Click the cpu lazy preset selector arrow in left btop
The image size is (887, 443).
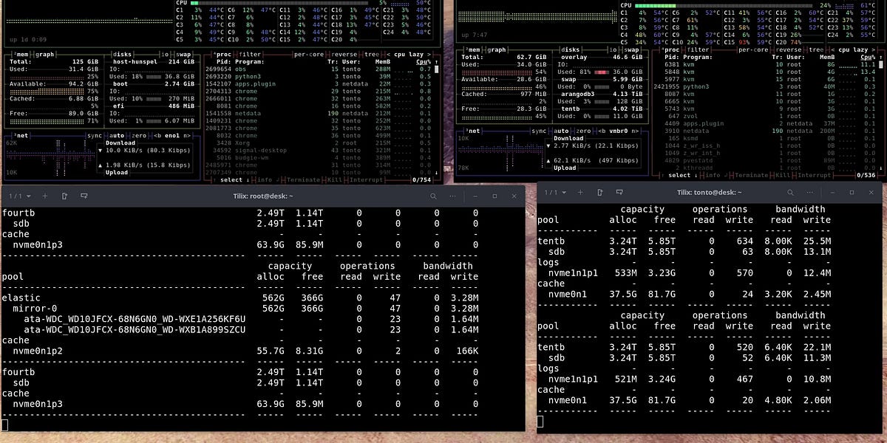pyautogui.click(x=429, y=54)
